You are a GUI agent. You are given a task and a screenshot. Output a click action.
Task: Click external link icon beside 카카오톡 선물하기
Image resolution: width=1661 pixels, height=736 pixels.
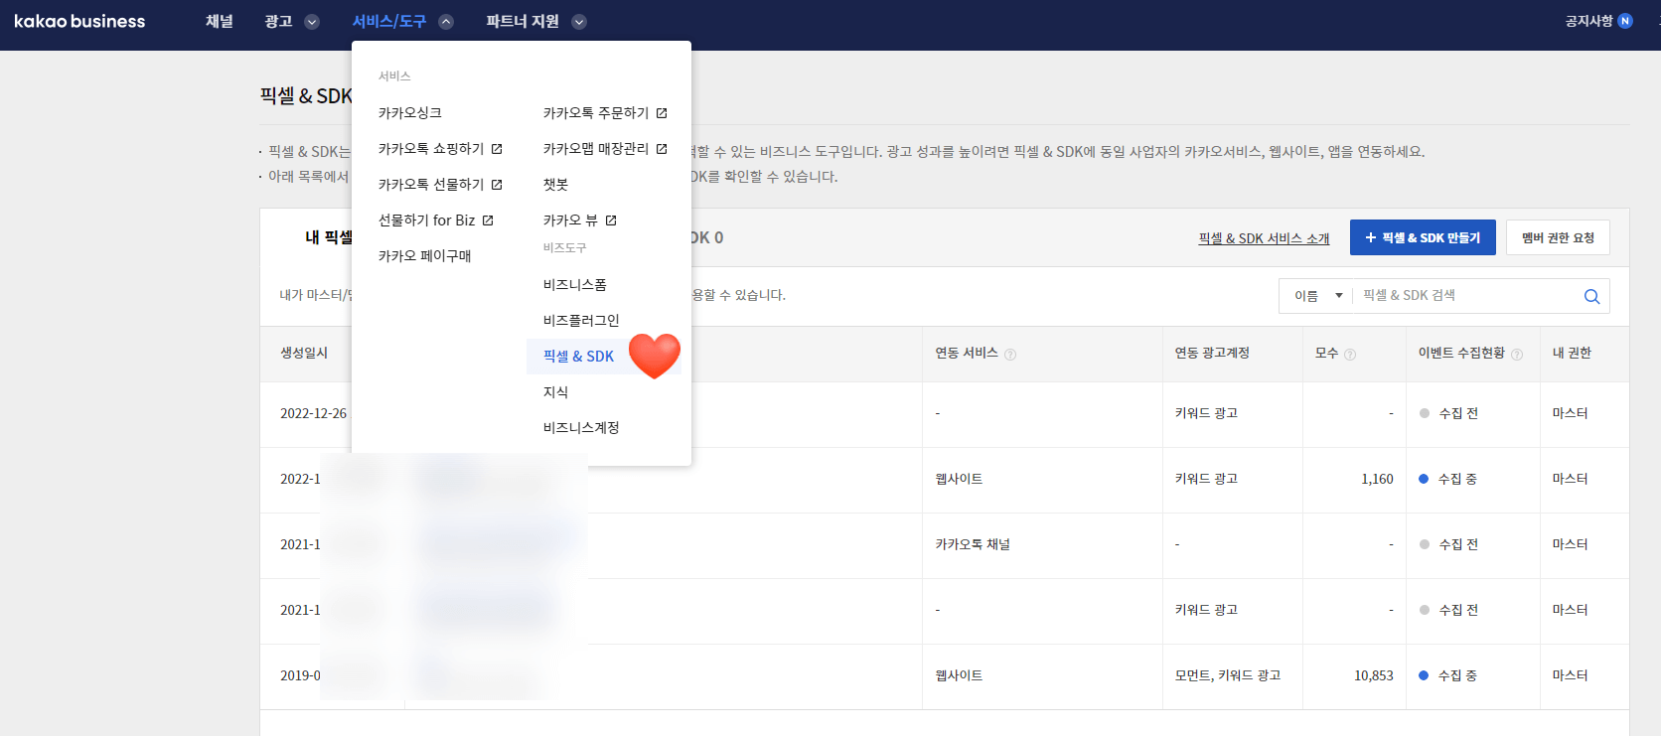pyautogui.click(x=497, y=185)
